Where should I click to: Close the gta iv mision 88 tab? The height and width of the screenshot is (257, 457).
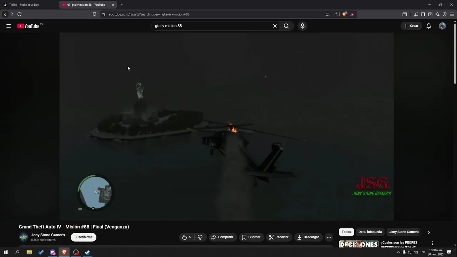click(113, 5)
